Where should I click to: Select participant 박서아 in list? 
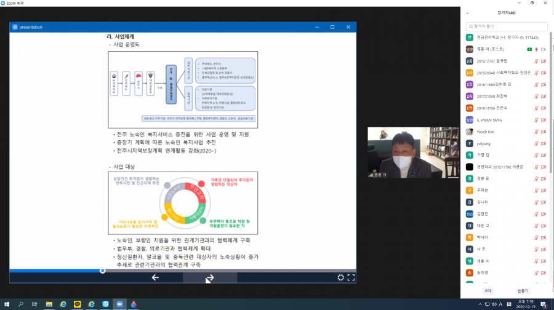coord(507,237)
